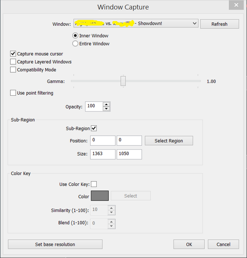This screenshot has width=247, height=258.
Task: Increase Opacity with the up arrow
Action: [106, 104]
